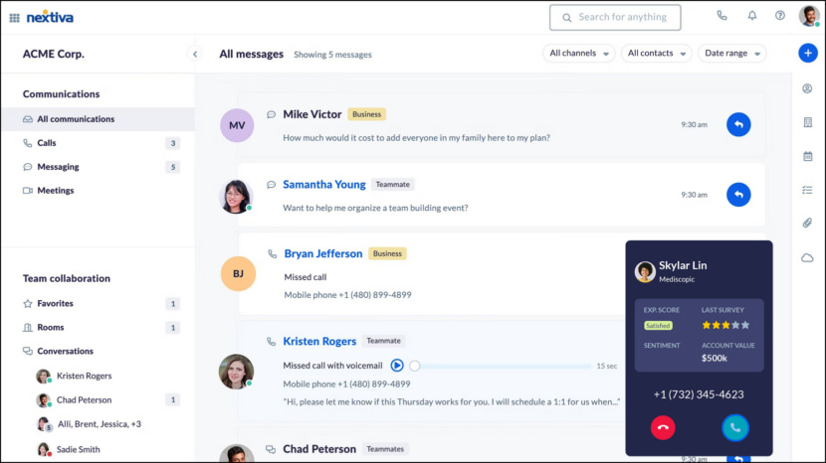Open Kristen Rogers contact link in messages
Image resolution: width=826 pixels, height=463 pixels.
[319, 341]
